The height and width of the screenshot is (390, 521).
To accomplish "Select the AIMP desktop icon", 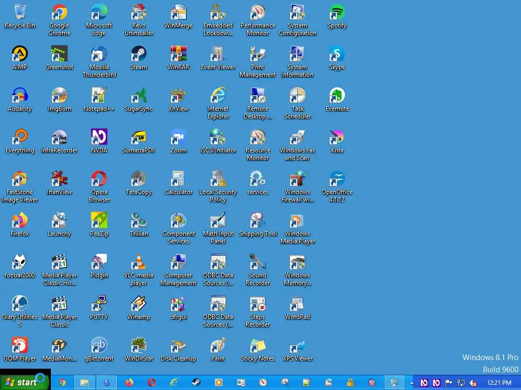I will click(x=20, y=58).
